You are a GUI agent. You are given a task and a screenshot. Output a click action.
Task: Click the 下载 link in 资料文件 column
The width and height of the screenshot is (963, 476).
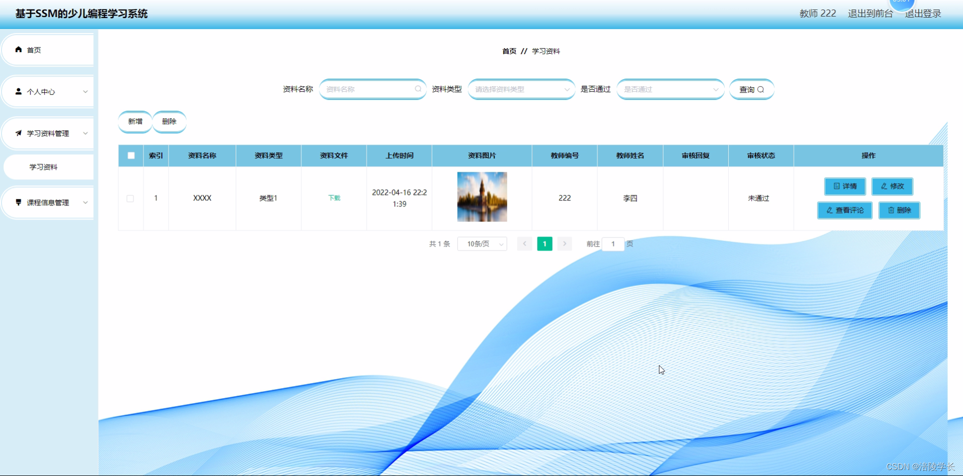pyautogui.click(x=334, y=198)
